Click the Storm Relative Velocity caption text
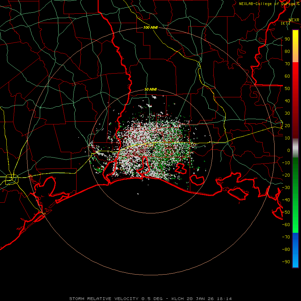 tap(150, 299)
